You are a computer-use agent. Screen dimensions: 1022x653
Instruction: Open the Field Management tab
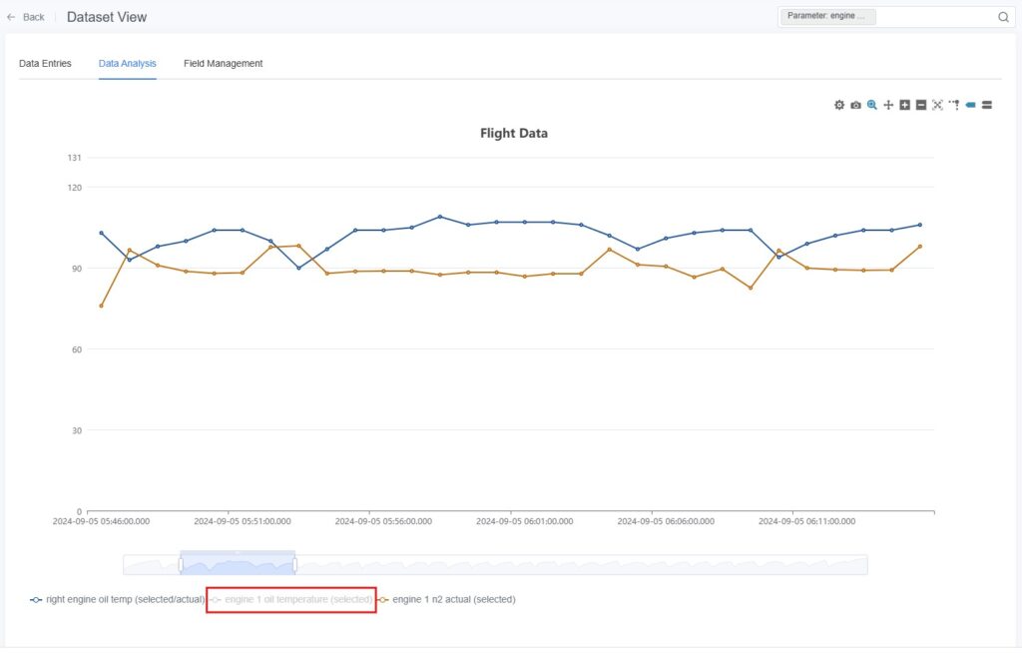coord(223,63)
